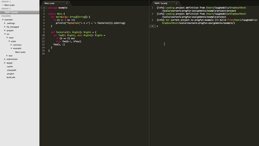The height and width of the screenshot is (146, 259).
Task: Click line number 9 in Main.scala gutter
Action: pyautogui.click(x=44, y=32)
